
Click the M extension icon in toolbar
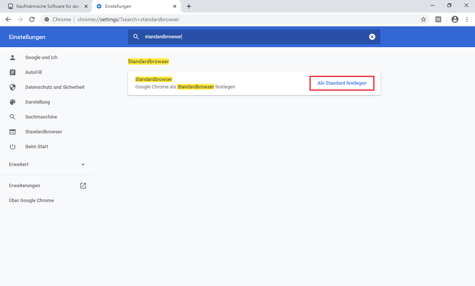coord(438,19)
